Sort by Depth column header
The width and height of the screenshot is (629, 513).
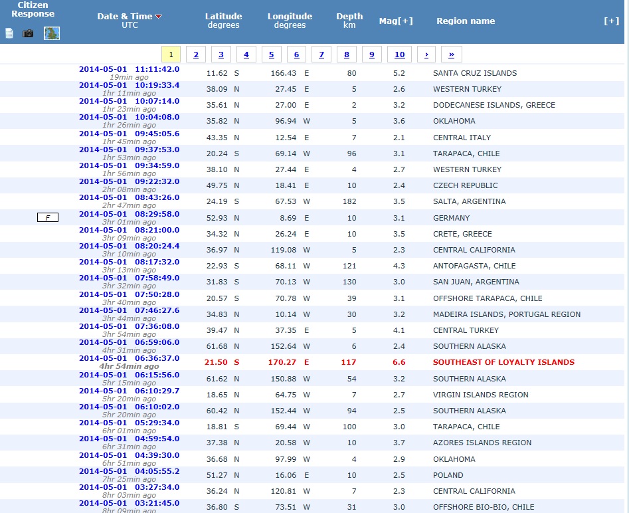pyautogui.click(x=349, y=17)
